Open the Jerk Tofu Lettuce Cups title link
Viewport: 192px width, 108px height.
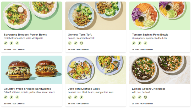84,89
